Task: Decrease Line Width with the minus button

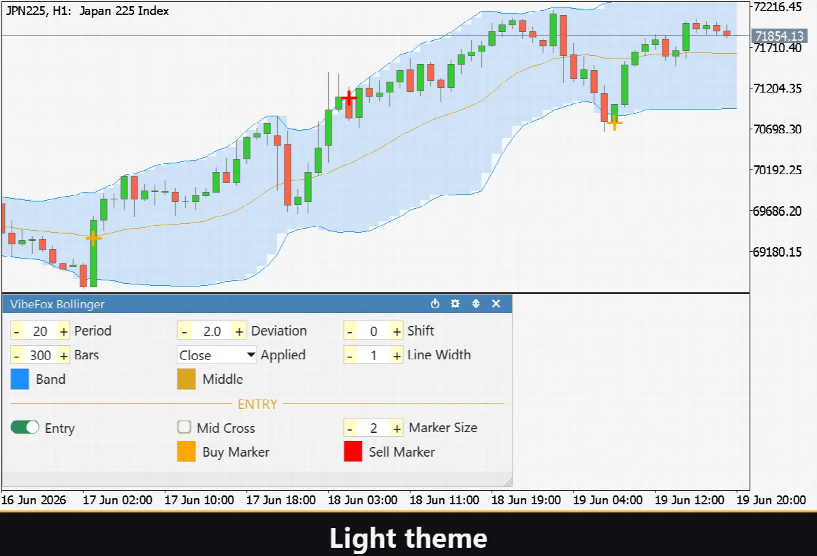Action: point(350,355)
